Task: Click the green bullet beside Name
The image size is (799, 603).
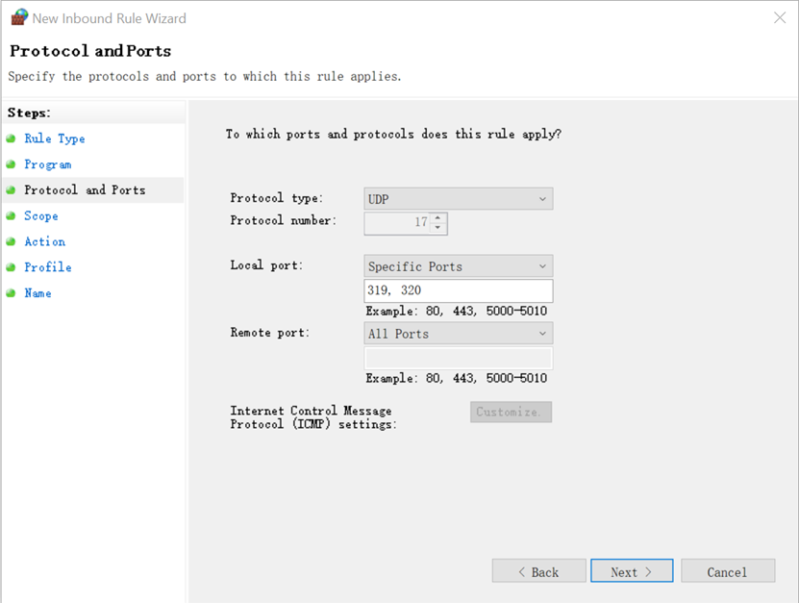Action: (11, 293)
